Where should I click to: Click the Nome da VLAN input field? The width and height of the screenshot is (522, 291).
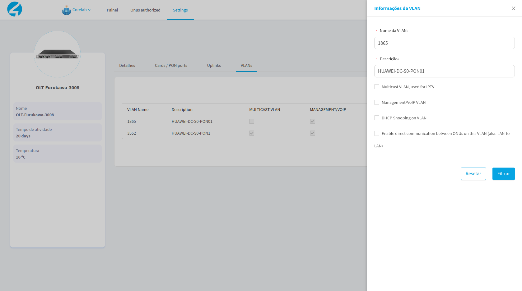click(x=444, y=43)
